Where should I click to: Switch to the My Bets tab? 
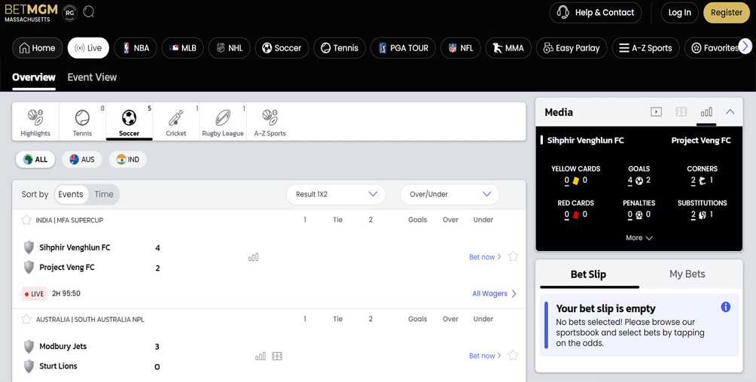coord(687,274)
